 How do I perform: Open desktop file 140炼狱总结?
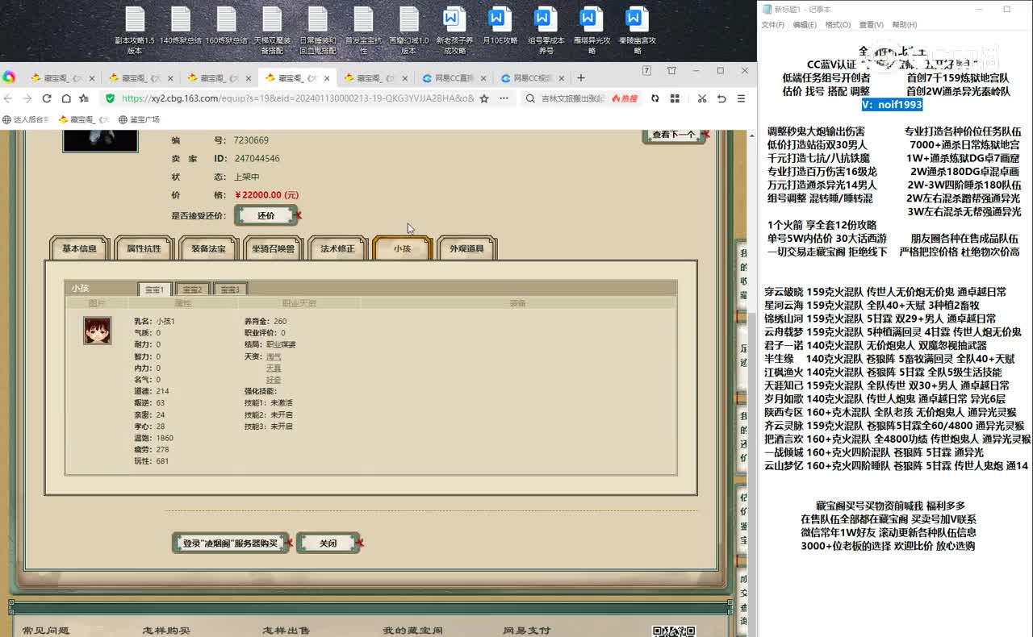click(x=181, y=26)
